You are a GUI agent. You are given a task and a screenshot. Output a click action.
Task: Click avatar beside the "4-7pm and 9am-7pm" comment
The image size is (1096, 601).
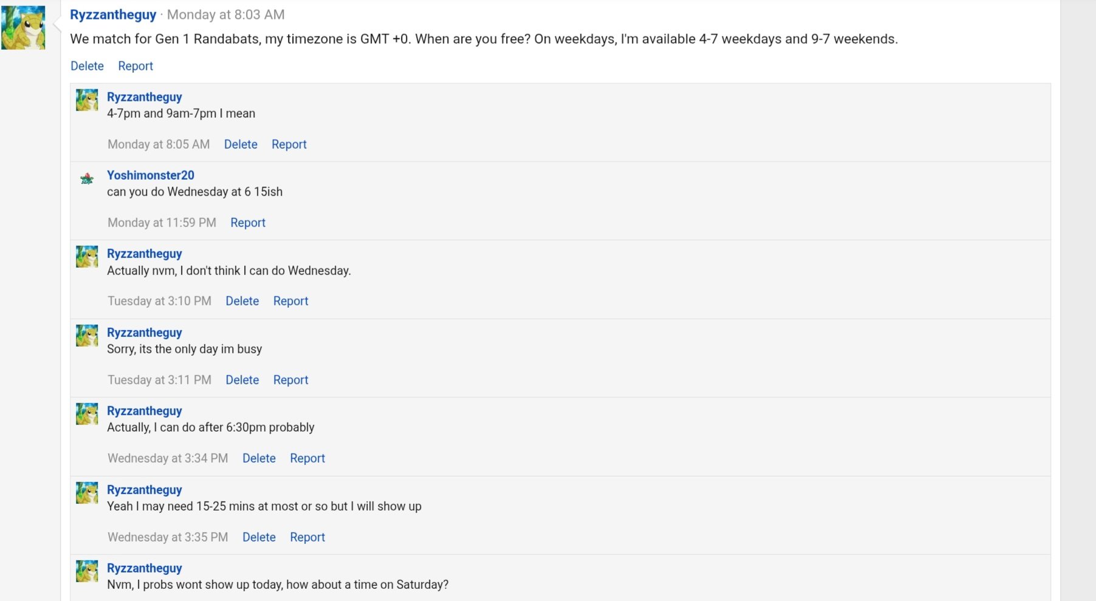87,100
